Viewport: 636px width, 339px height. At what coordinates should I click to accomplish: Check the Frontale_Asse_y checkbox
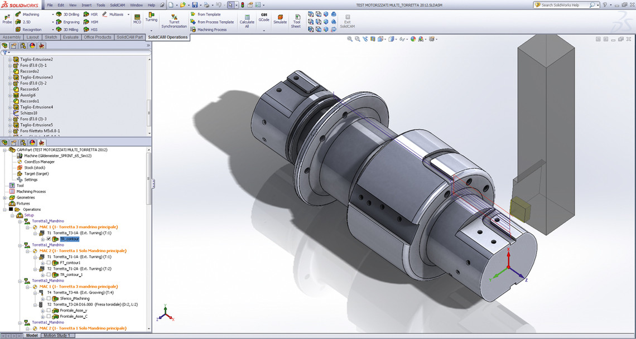(49, 310)
